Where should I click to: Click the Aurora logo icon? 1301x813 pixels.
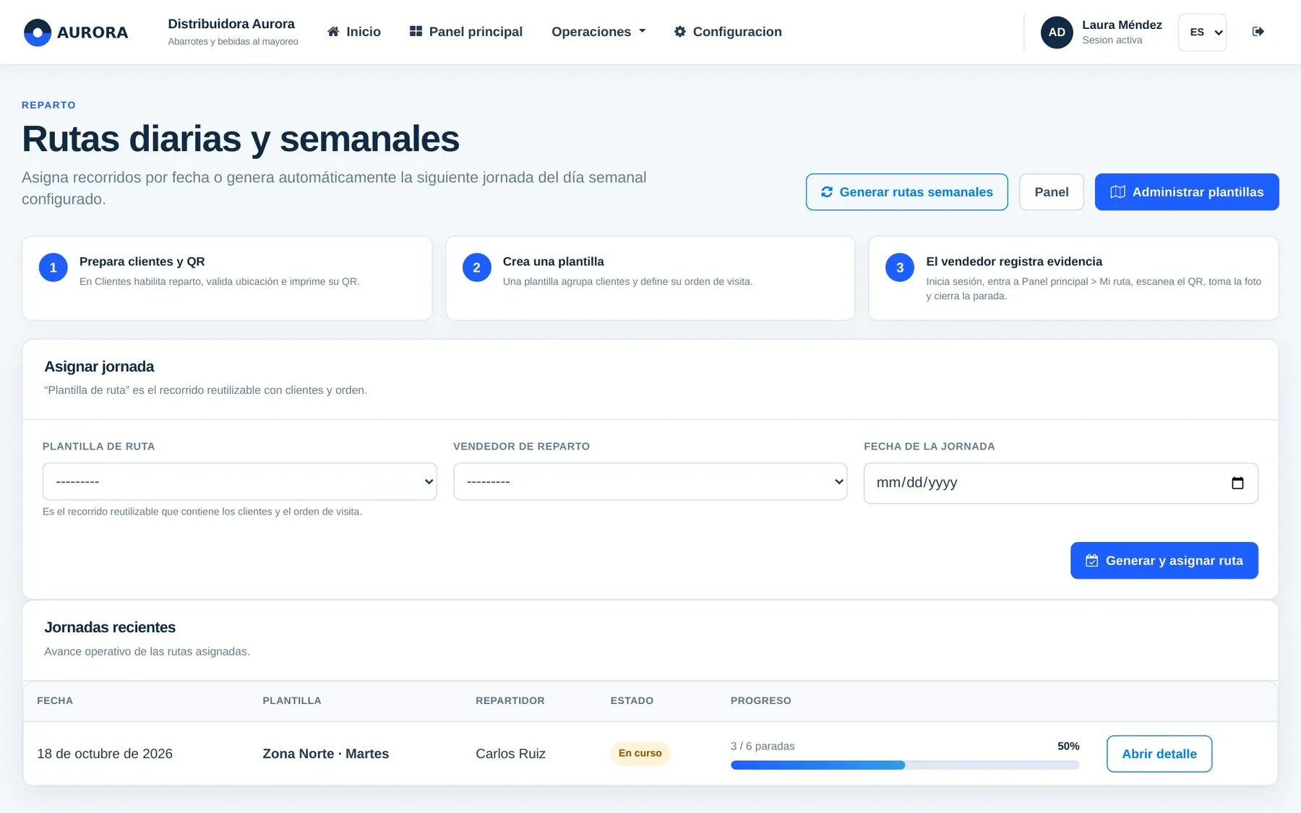click(x=38, y=33)
